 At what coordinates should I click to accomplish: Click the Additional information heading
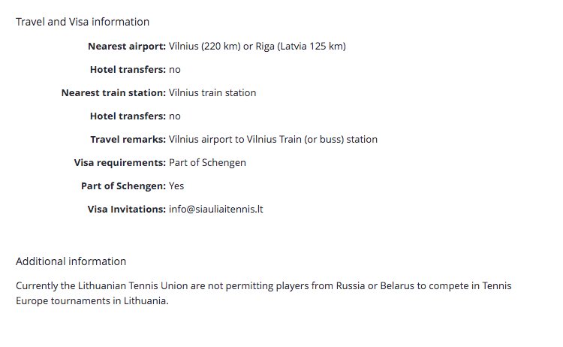tap(71, 261)
